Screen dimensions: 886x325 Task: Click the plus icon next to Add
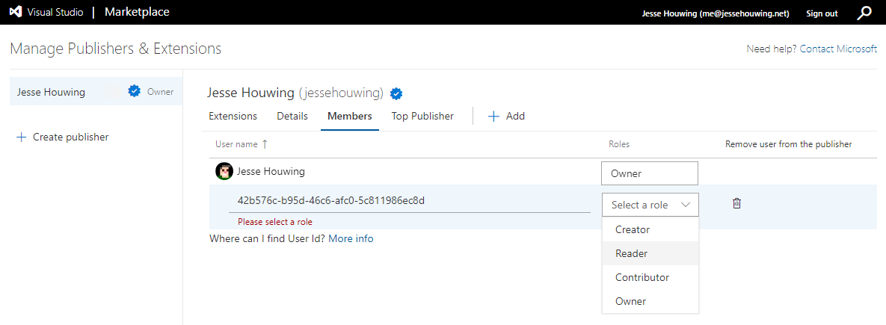pos(494,117)
